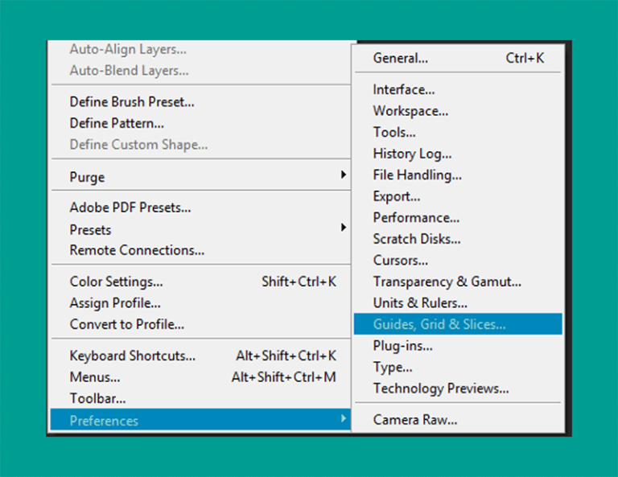
Task: Open Scratch Disks settings
Action: (458, 239)
